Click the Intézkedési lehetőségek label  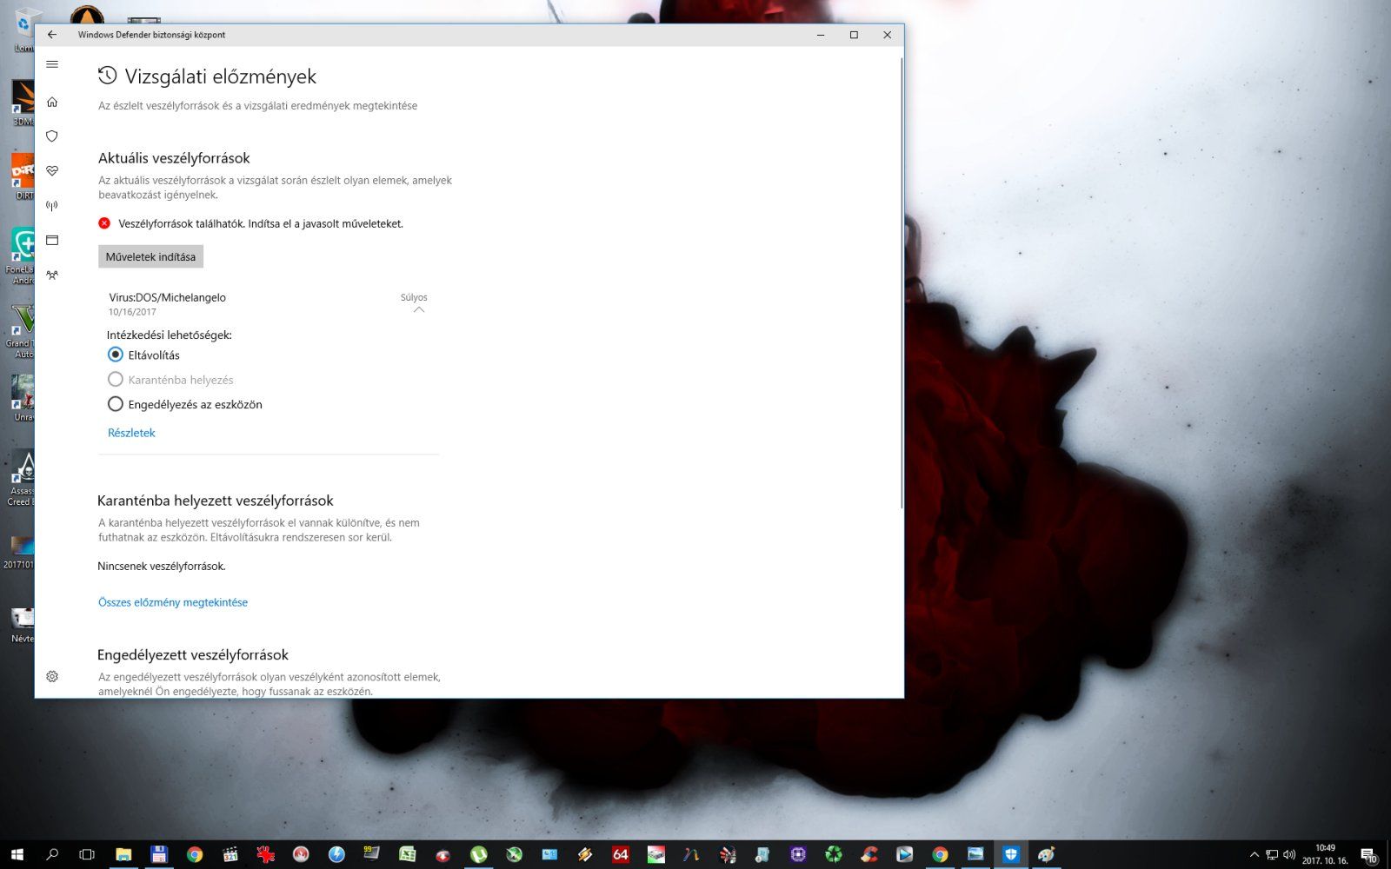[x=170, y=335]
